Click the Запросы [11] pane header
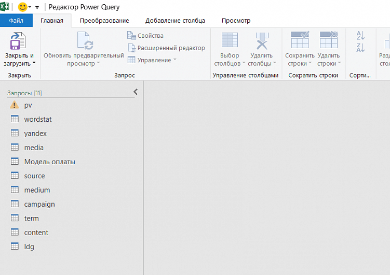390x275 pixels. tap(24, 93)
